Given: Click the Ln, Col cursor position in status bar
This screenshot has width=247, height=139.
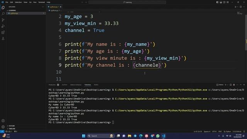Looking at the screenshot, I should click(x=198, y=131).
